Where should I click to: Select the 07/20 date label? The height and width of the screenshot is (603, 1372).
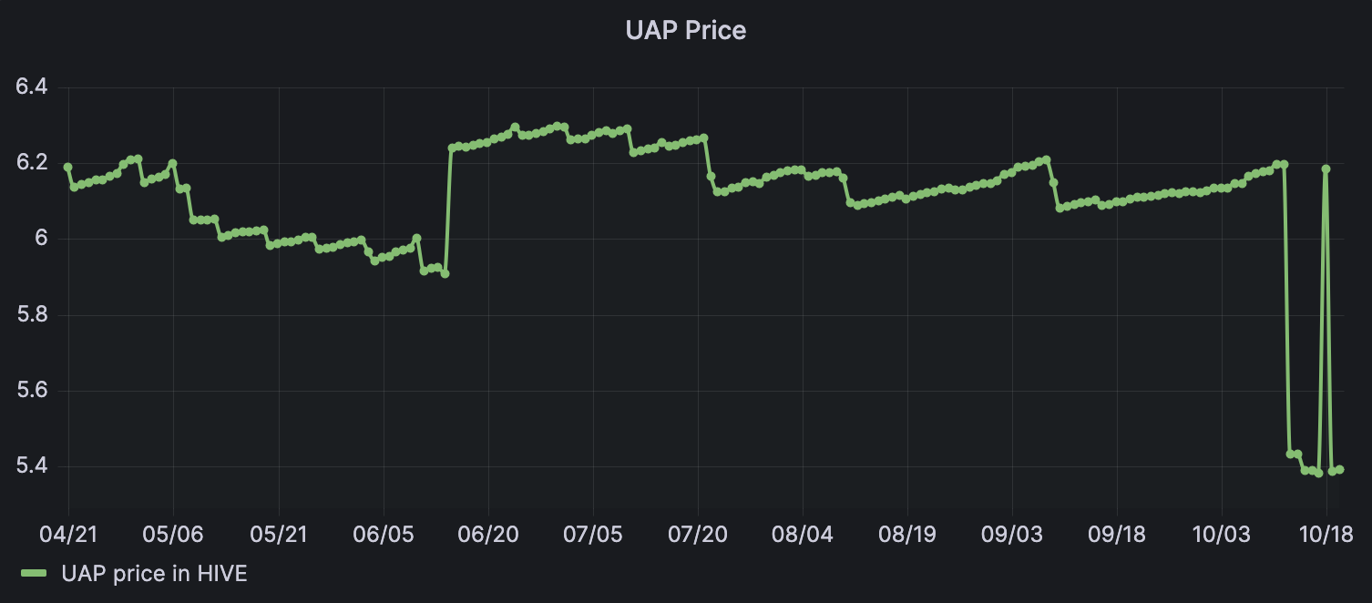(x=698, y=533)
